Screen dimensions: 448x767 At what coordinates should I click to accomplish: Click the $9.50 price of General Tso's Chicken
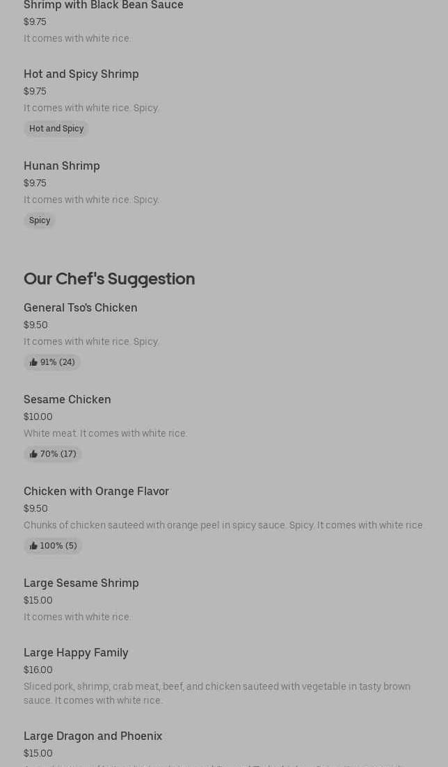tap(35, 325)
